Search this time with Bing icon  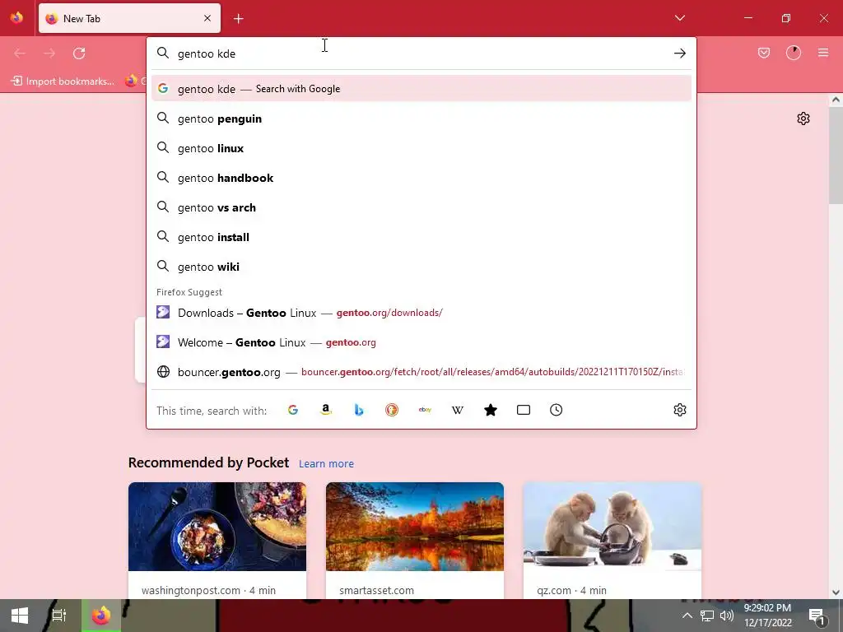click(359, 410)
